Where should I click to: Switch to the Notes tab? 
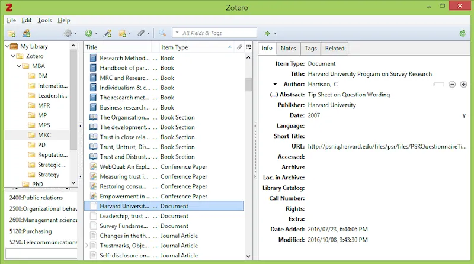pyautogui.click(x=288, y=49)
